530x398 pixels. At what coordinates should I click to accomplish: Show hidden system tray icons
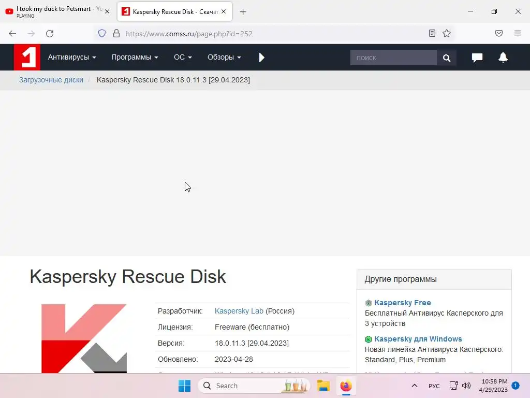[415, 386]
